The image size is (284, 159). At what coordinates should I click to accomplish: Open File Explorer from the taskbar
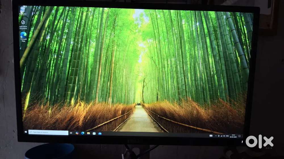(88, 133)
